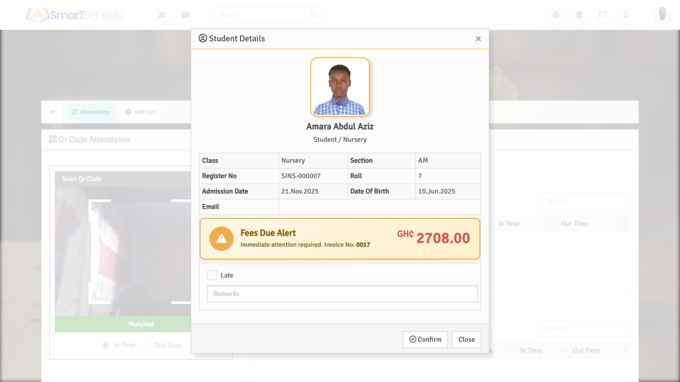The height and width of the screenshot is (382, 680).
Task: Click the "Qr Code Attendance" heading text
Action: 95,140
